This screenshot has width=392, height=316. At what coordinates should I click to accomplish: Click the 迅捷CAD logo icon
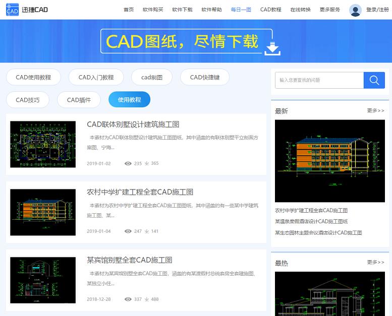(x=12, y=10)
